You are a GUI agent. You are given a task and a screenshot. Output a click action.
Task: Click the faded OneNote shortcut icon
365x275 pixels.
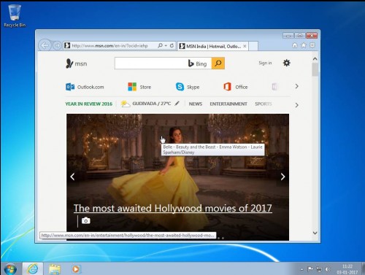point(274,87)
